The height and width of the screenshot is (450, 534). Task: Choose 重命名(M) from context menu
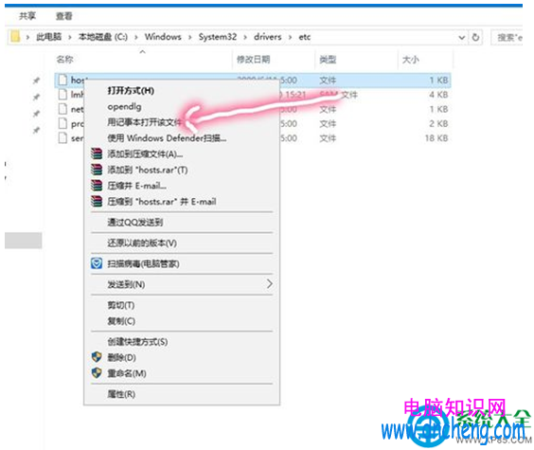click(127, 373)
